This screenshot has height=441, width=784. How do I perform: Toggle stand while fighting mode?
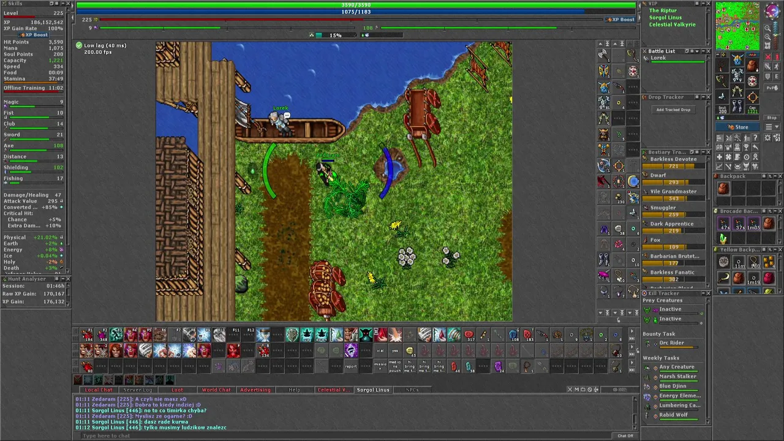point(777,57)
